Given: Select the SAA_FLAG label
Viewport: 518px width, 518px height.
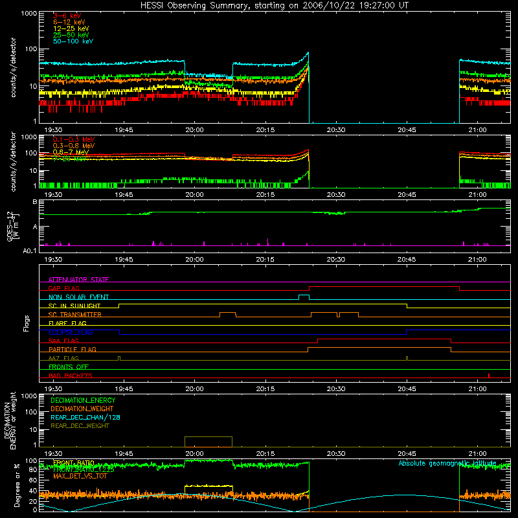Looking at the screenshot, I should 63,341.
